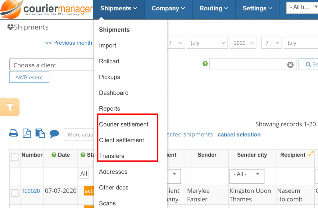Click the expand arrow icon in Recipient header

(x=311, y=154)
